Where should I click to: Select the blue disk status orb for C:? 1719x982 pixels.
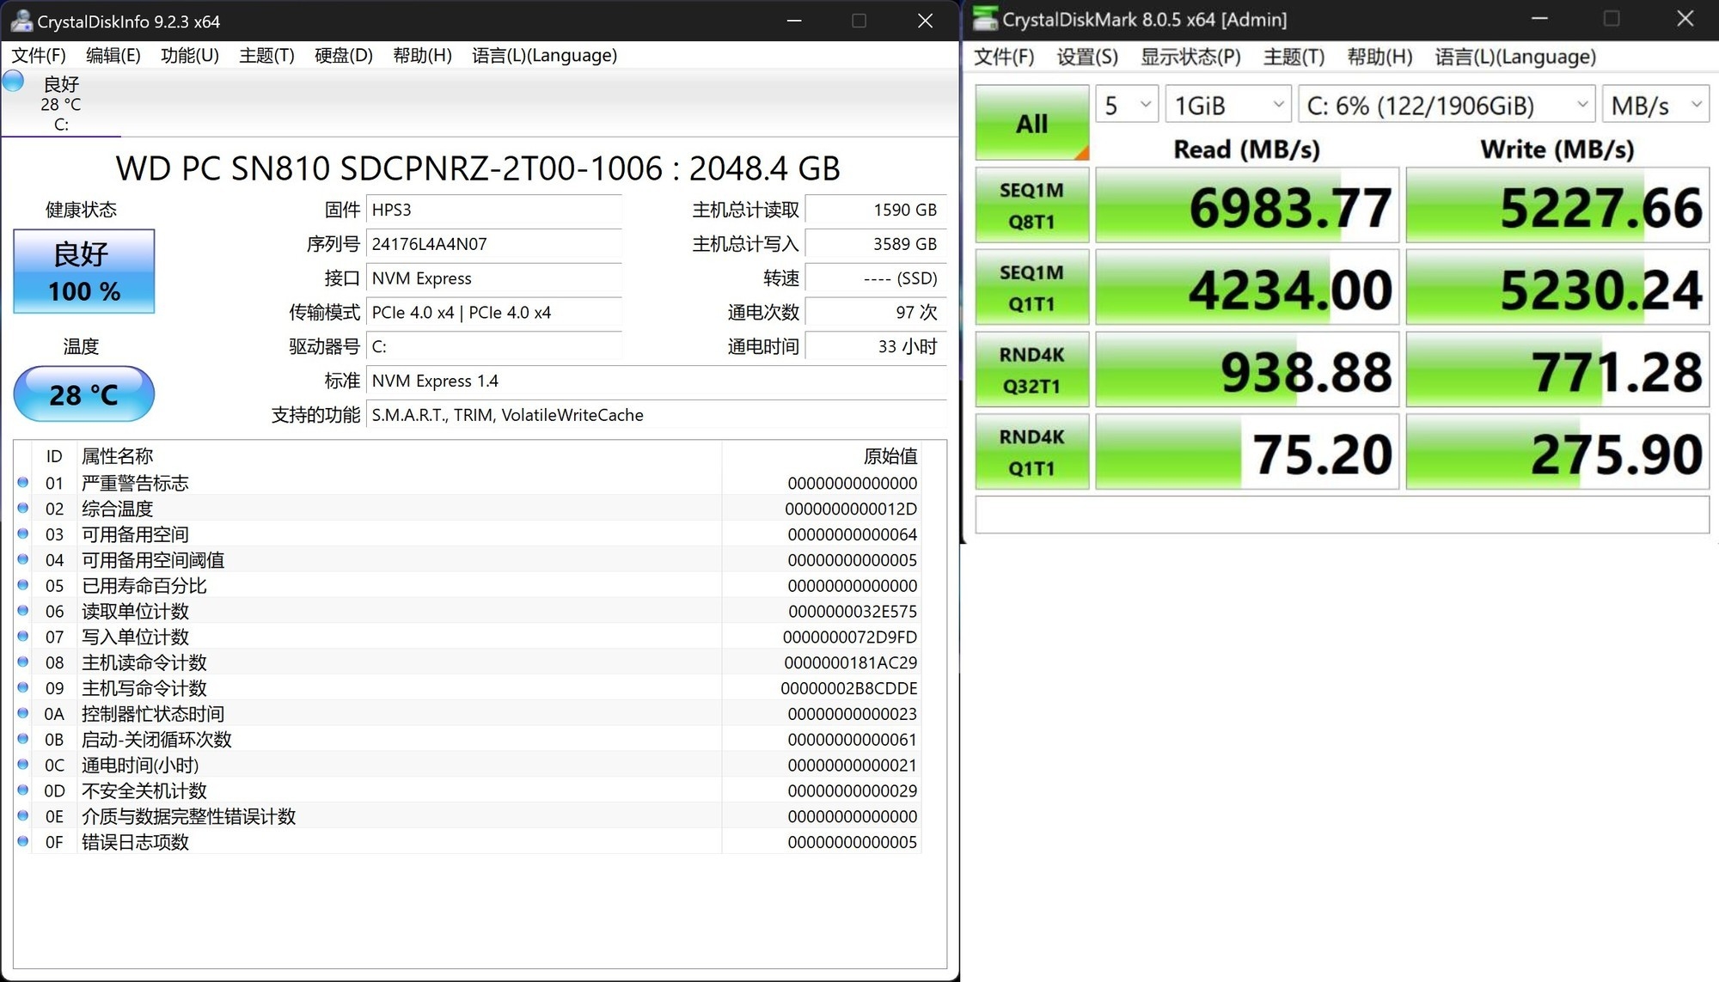pos(13,82)
